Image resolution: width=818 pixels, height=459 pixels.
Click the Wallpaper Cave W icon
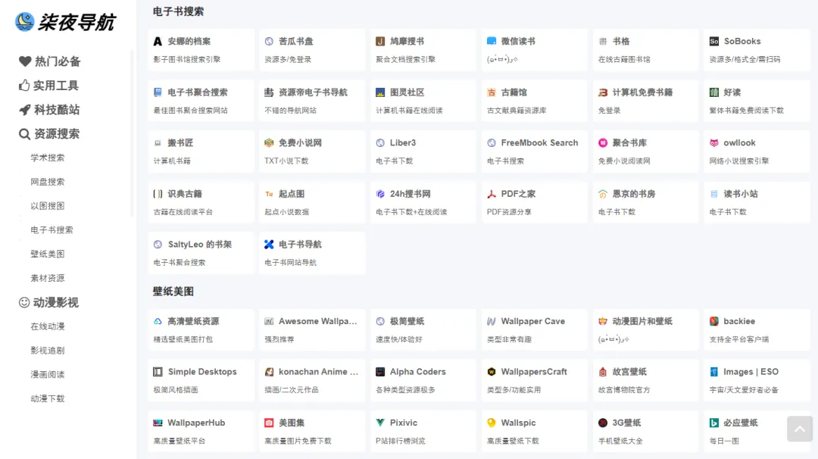tap(492, 321)
